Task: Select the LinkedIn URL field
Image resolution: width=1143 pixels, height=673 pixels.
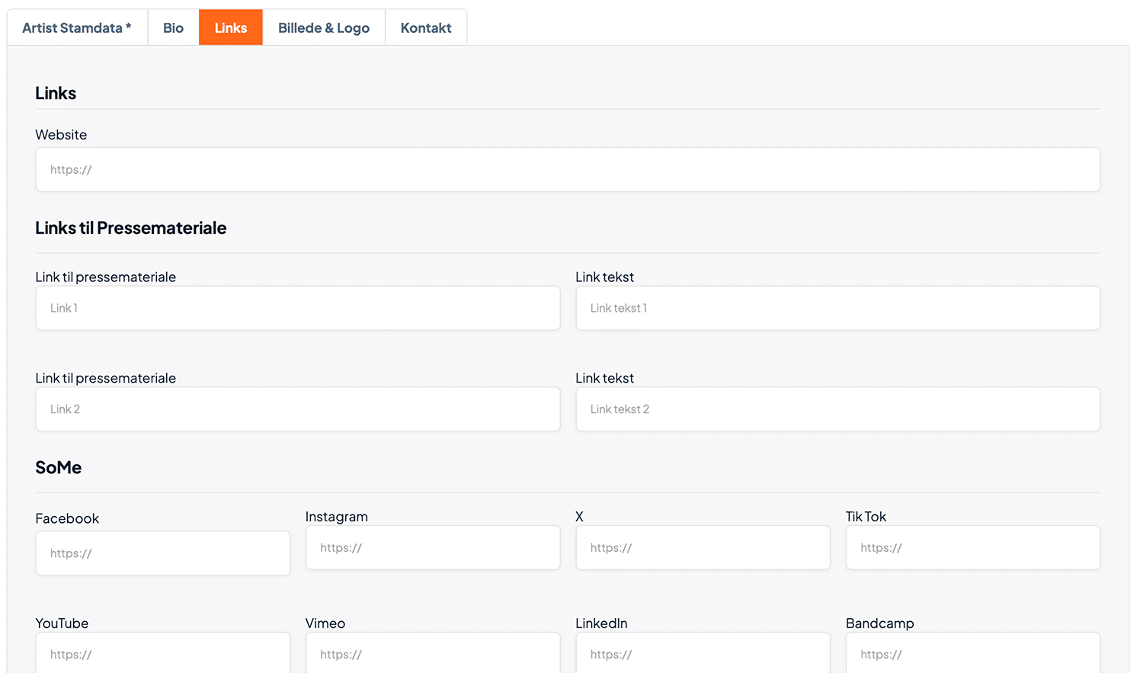Action: coord(703,654)
